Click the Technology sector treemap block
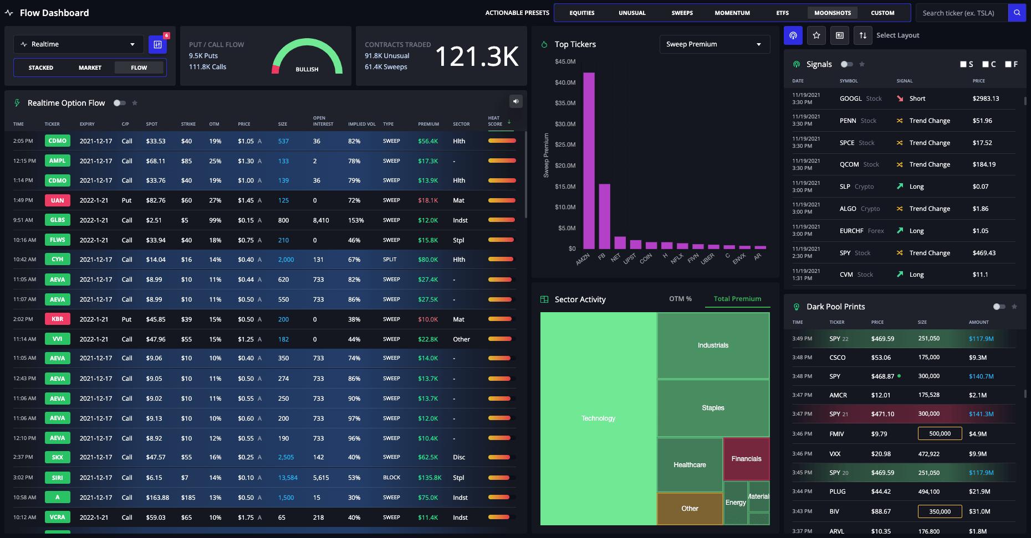This screenshot has height=538, width=1031. (598, 418)
